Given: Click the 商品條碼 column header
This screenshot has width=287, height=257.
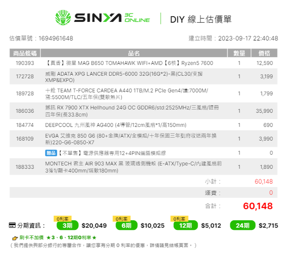Looking at the screenshot, I should click(x=25, y=53).
